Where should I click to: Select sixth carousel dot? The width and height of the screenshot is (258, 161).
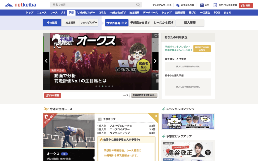coord(112,86)
